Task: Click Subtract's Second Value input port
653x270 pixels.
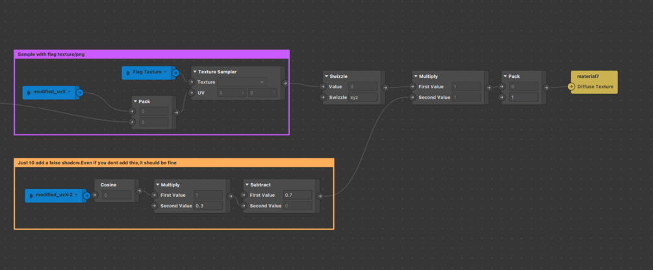Action: pos(244,206)
